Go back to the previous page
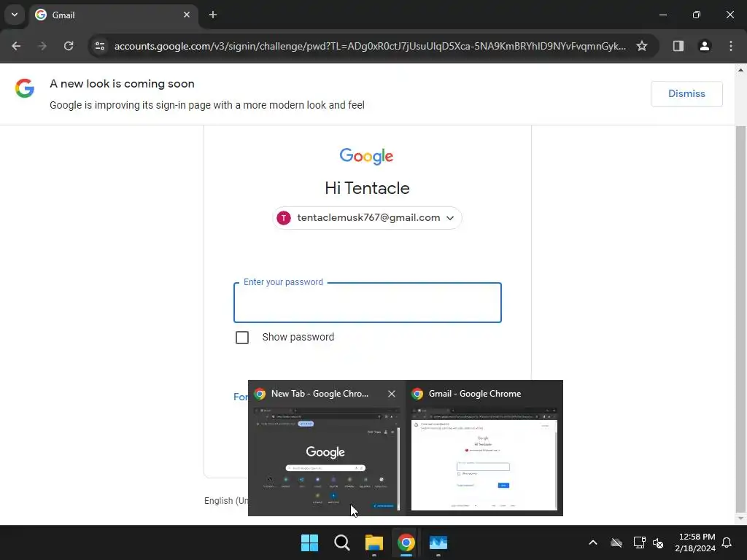The image size is (747, 560). point(16,46)
